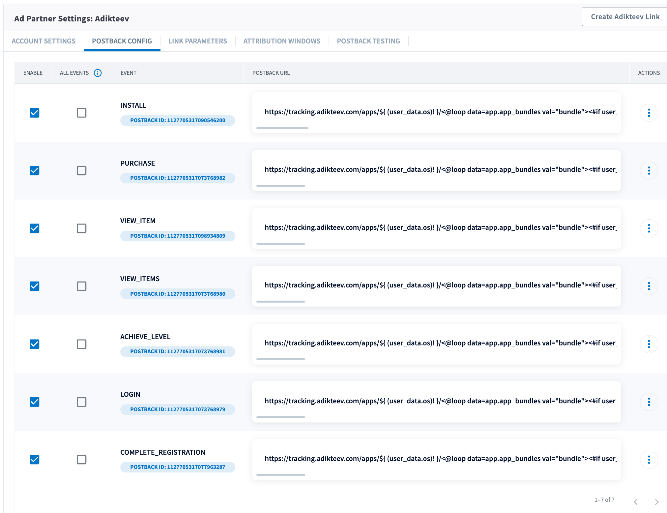Click the All Events info icon

98,73
